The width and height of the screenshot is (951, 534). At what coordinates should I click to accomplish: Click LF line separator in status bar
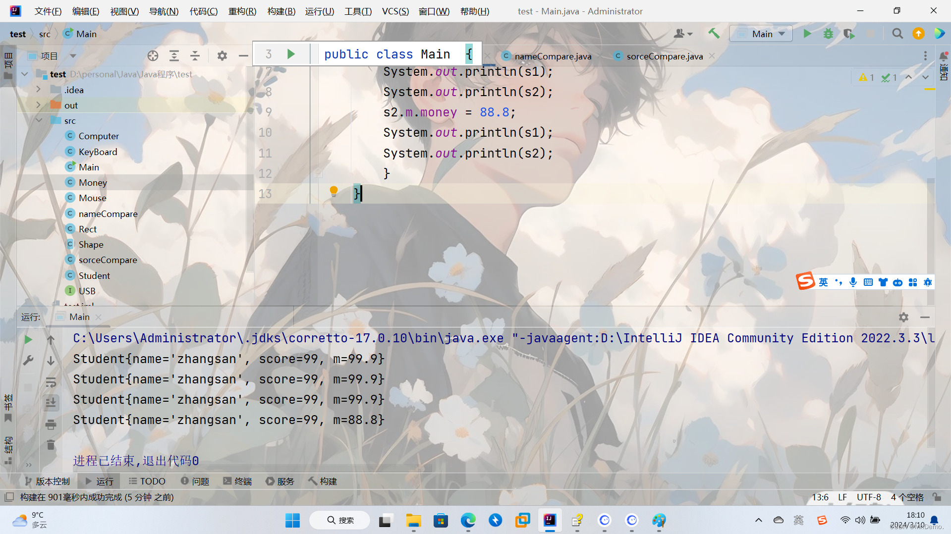tap(842, 497)
